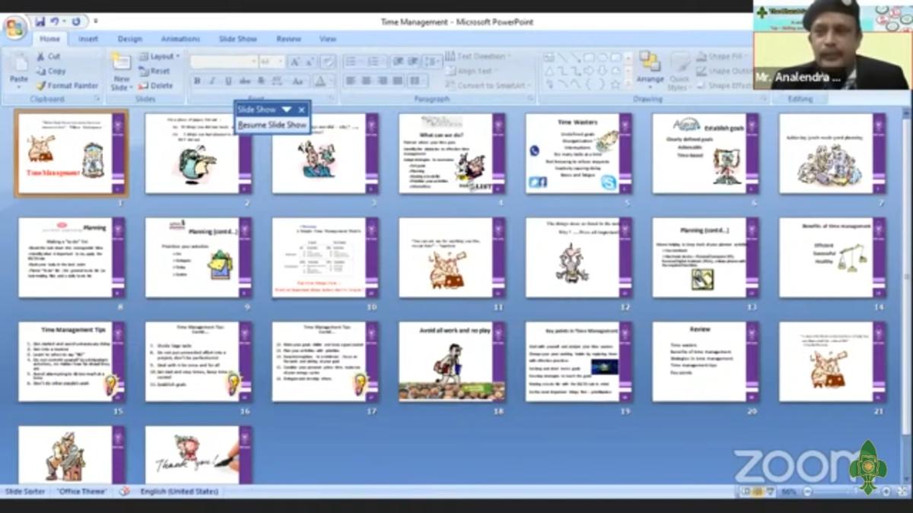Open the Design ribbon tab
This screenshot has width=913, height=513.
pyautogui.click(x=129, y=39)
